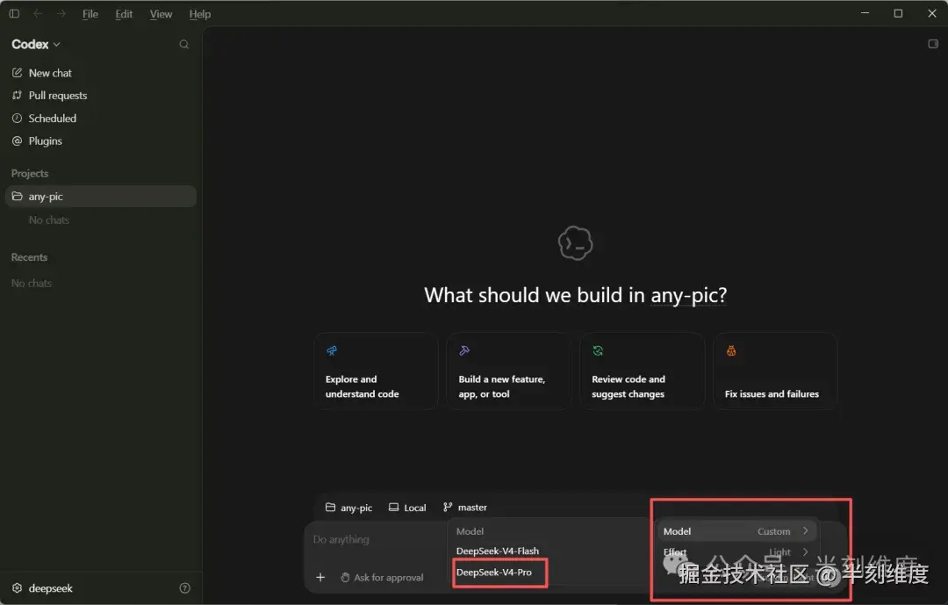
Task: Expand the Codex dropdown
Action: [x=36, y=44]
